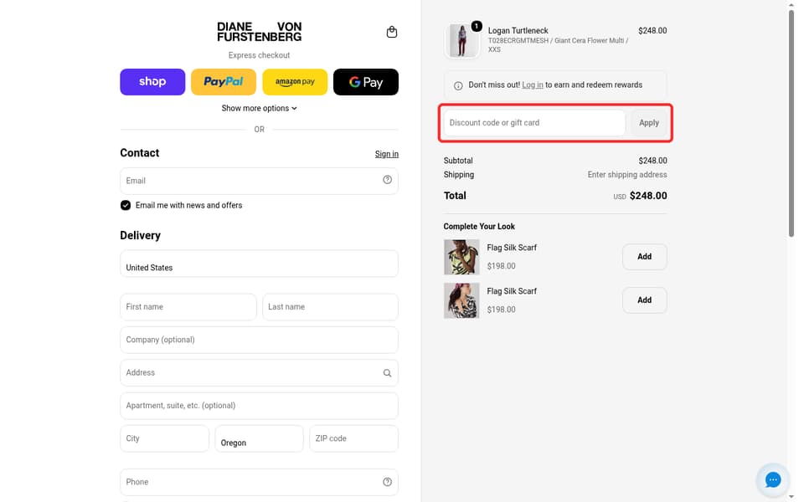The image size is (804, 502).
Task: Pay with Google Pay button
Action: pos(366,82)
